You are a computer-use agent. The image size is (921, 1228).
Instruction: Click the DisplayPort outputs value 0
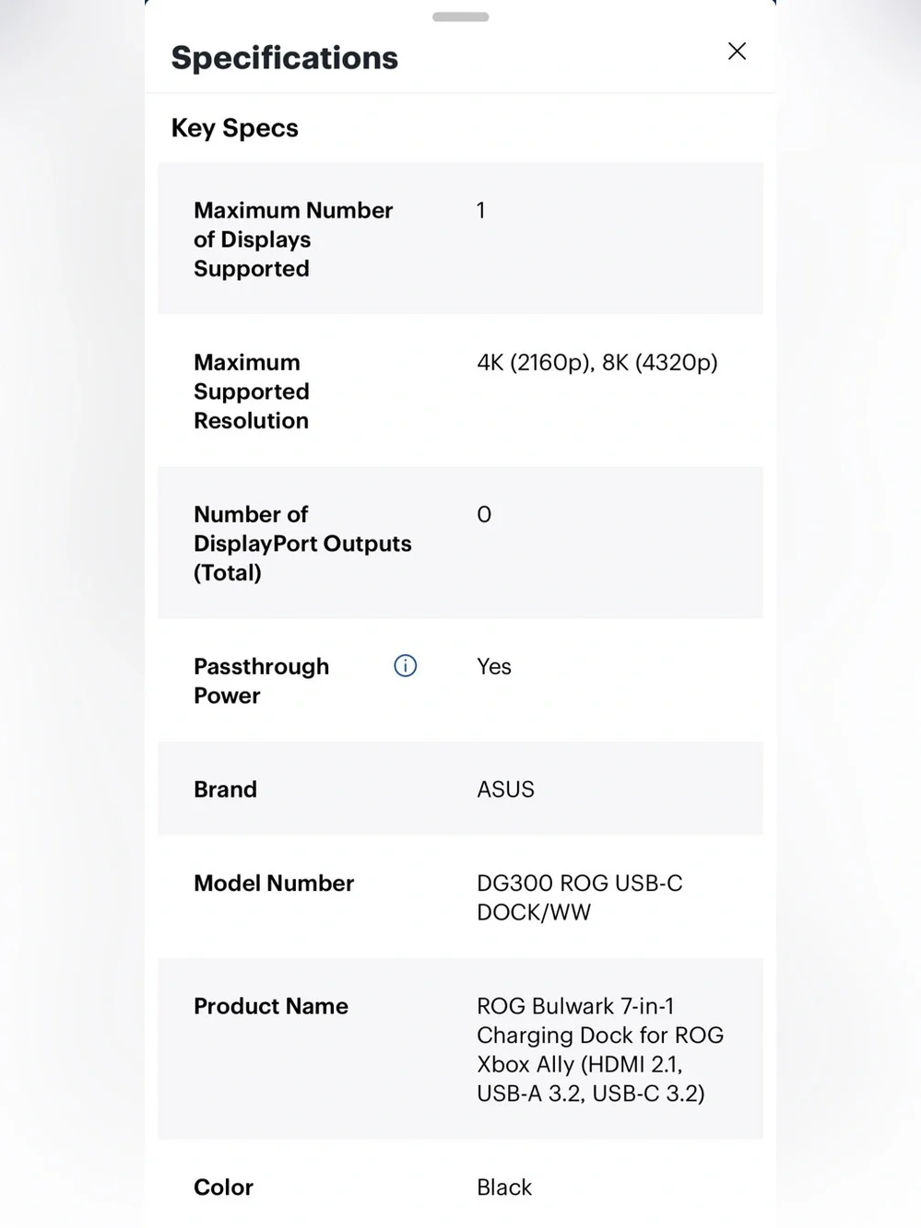tap(484, 515)
